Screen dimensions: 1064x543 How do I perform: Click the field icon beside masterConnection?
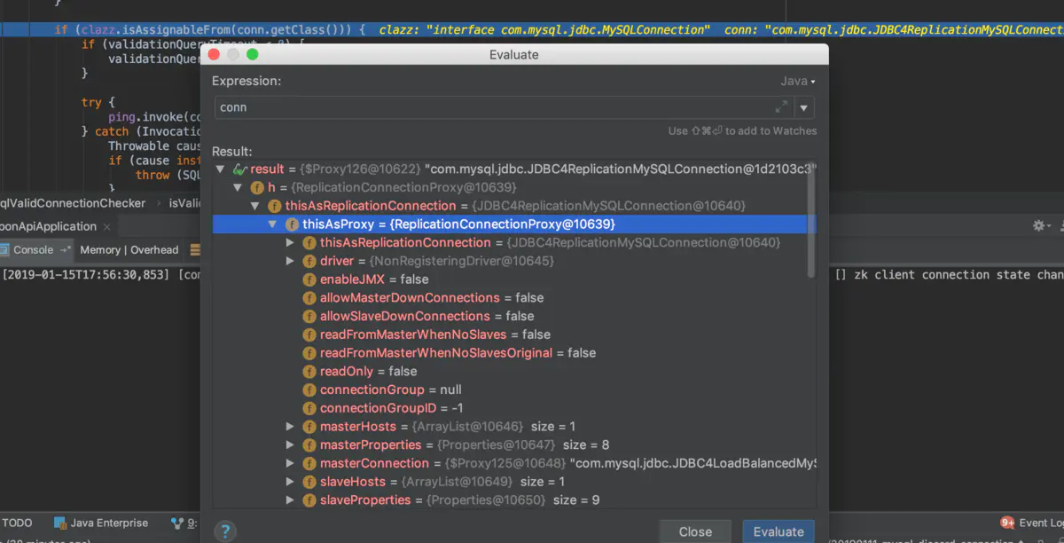pos(309,464)
